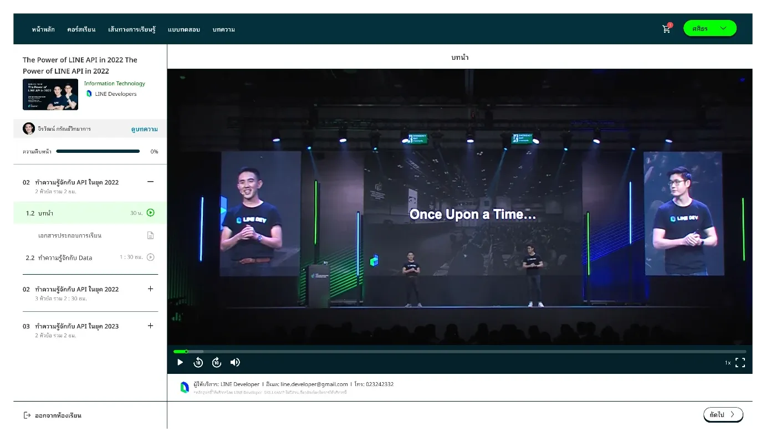Image resolution: width=766 pixels, height=442 pixels.
Task: Click the บทนำ heading above the video
Action: tap(460, 58)
